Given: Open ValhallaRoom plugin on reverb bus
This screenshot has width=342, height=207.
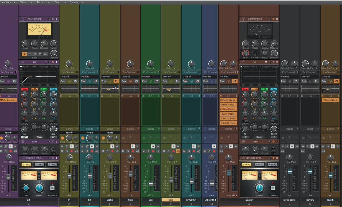Looking at the screenshot, I should click(x=330, y=100).
